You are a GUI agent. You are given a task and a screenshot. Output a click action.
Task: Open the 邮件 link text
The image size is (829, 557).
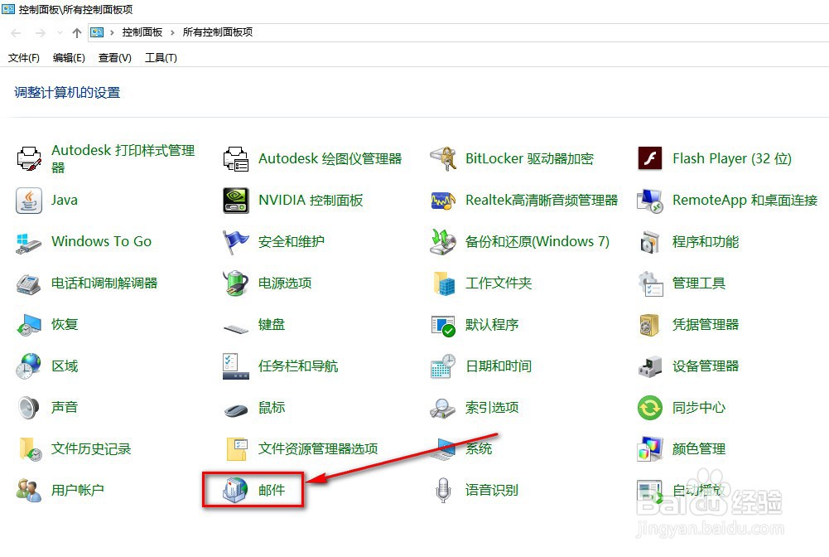coord(271,491)
